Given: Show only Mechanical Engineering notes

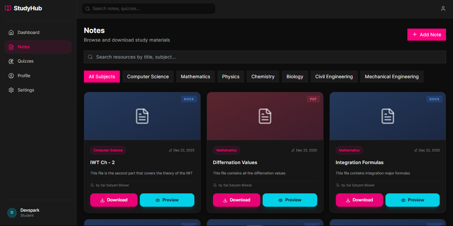Looking at the screenshot, I should pos(391,77).
